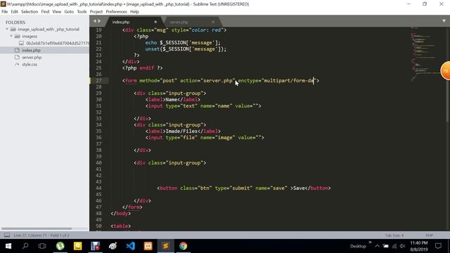Open the Preferences menu

tap(116, 12)
